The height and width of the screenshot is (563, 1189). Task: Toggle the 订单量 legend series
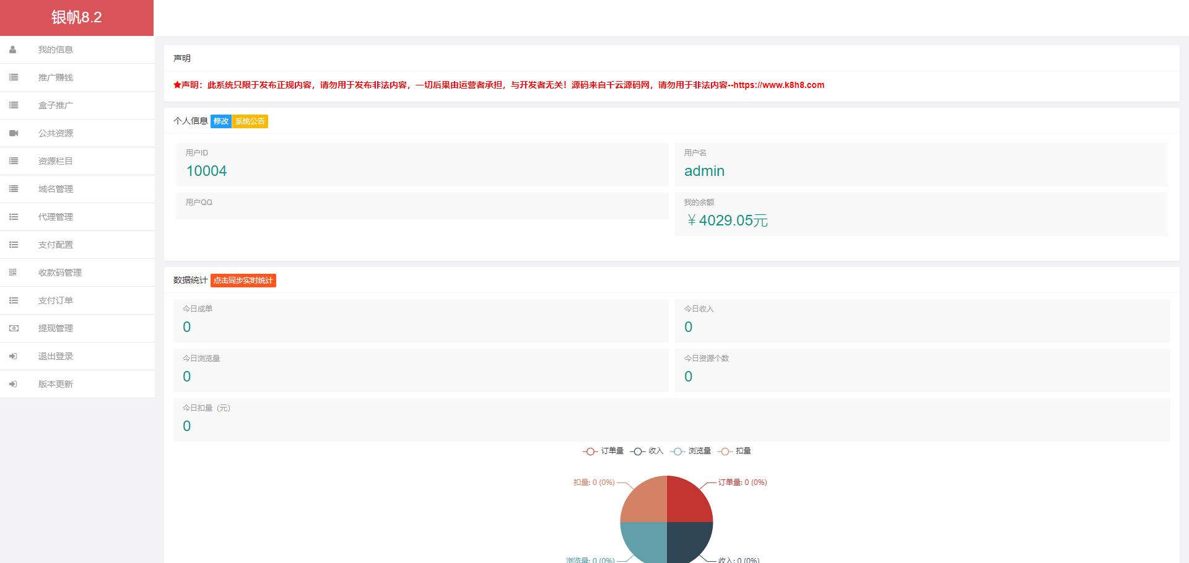(603, 451)
